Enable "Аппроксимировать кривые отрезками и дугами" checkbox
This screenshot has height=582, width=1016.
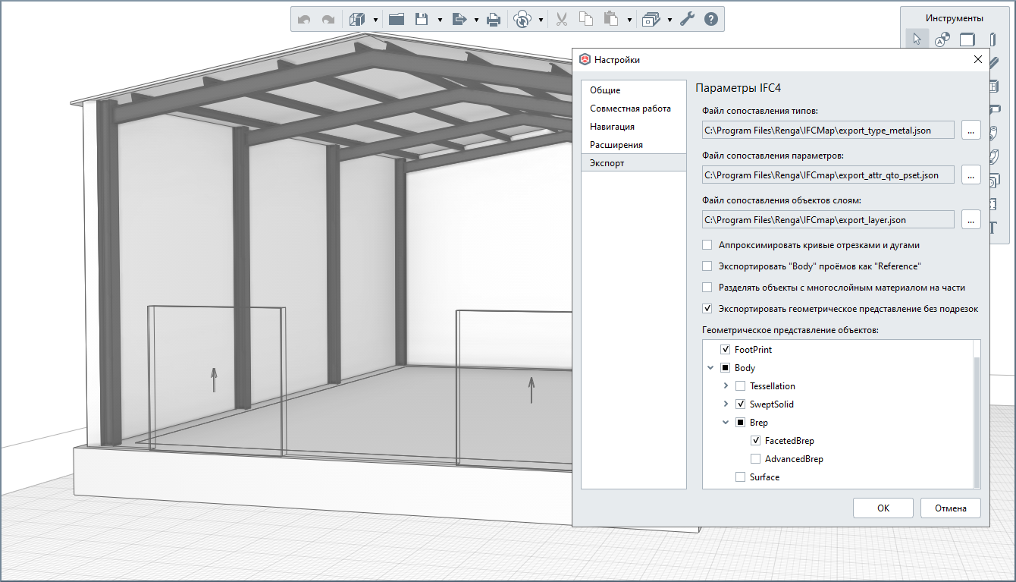click(707, 245)
